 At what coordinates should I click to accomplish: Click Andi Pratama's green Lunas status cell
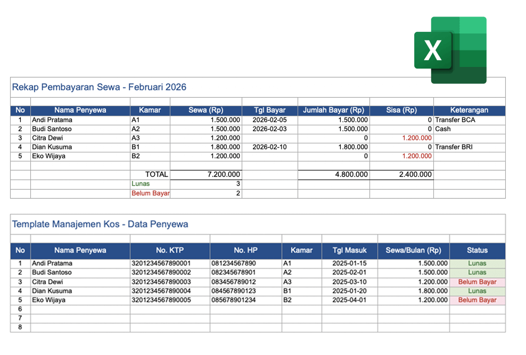tap(478, 263)
